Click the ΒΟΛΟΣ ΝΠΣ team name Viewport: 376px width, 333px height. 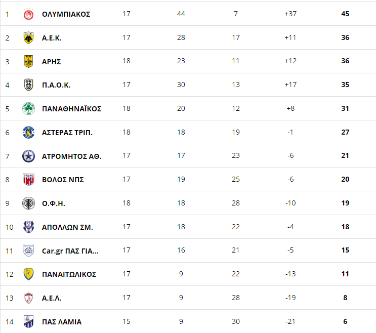[x=63, y=180]
